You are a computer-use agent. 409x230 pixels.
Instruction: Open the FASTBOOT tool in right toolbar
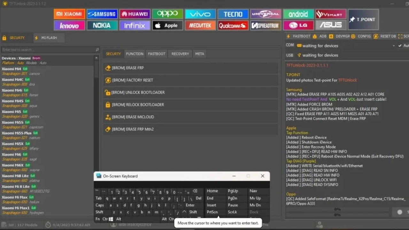click(x=298, y=36)
